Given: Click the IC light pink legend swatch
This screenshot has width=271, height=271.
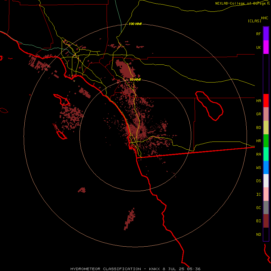Looking at the screenshot, I should coord(266,194).
